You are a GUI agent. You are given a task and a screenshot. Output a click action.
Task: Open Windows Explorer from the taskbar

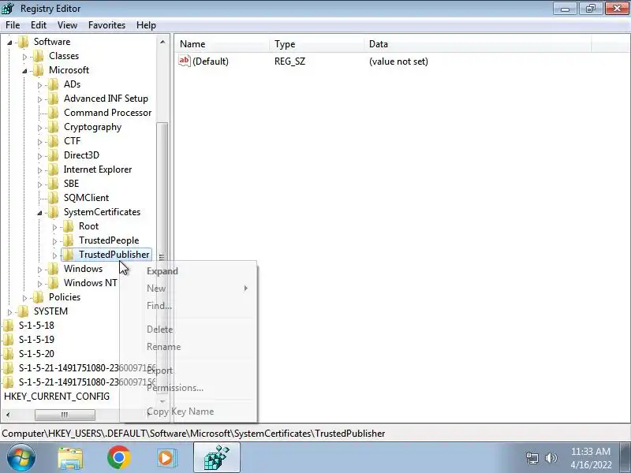coord(70,458)
